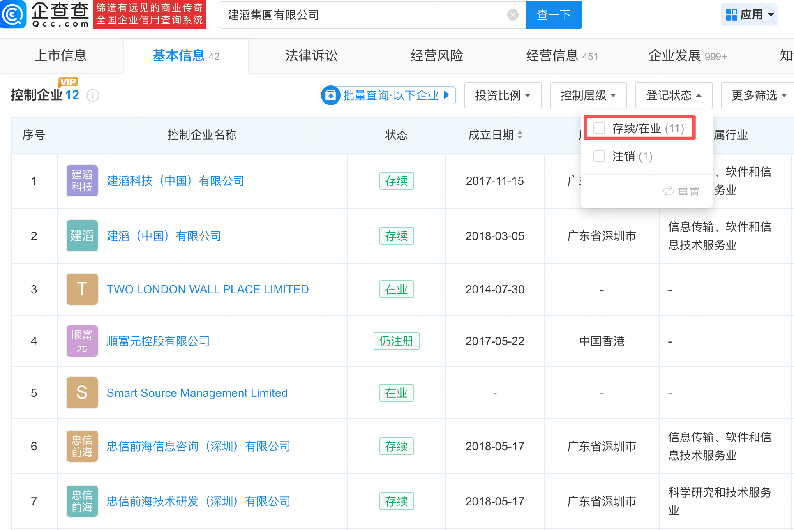Click the info icon beside 控制企业 12
Viewport: 794px width, 530px height.
click(93, 96)
